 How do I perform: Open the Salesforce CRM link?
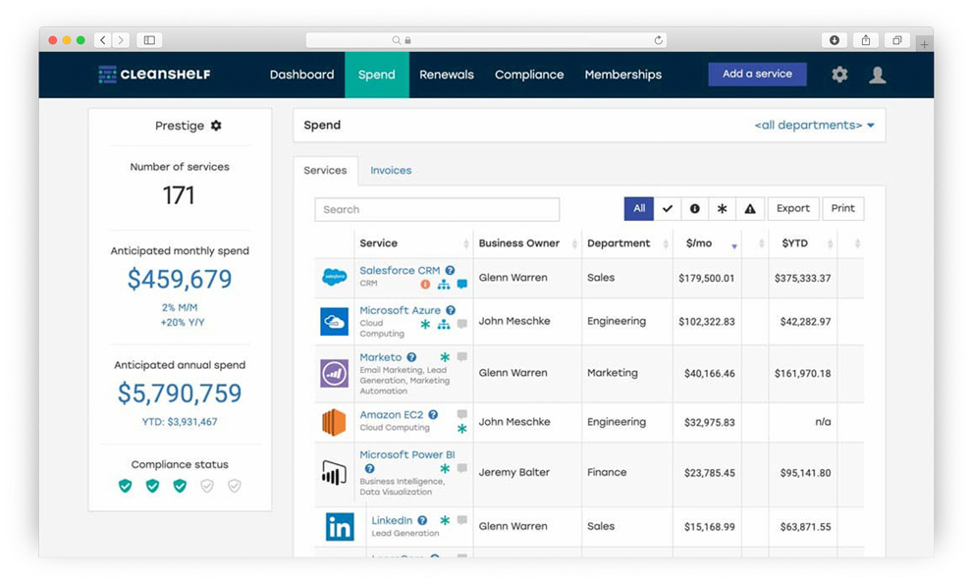tap(400, 270)
